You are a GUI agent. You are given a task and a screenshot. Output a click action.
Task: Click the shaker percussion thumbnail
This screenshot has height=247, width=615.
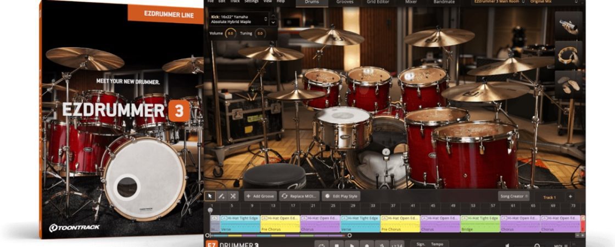[x=568, y=26]
